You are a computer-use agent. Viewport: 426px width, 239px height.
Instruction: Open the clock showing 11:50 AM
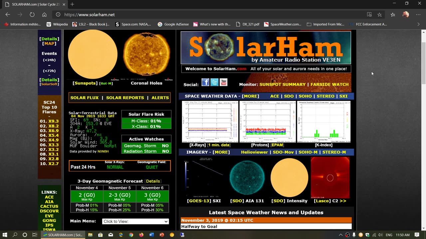point(402,235)
